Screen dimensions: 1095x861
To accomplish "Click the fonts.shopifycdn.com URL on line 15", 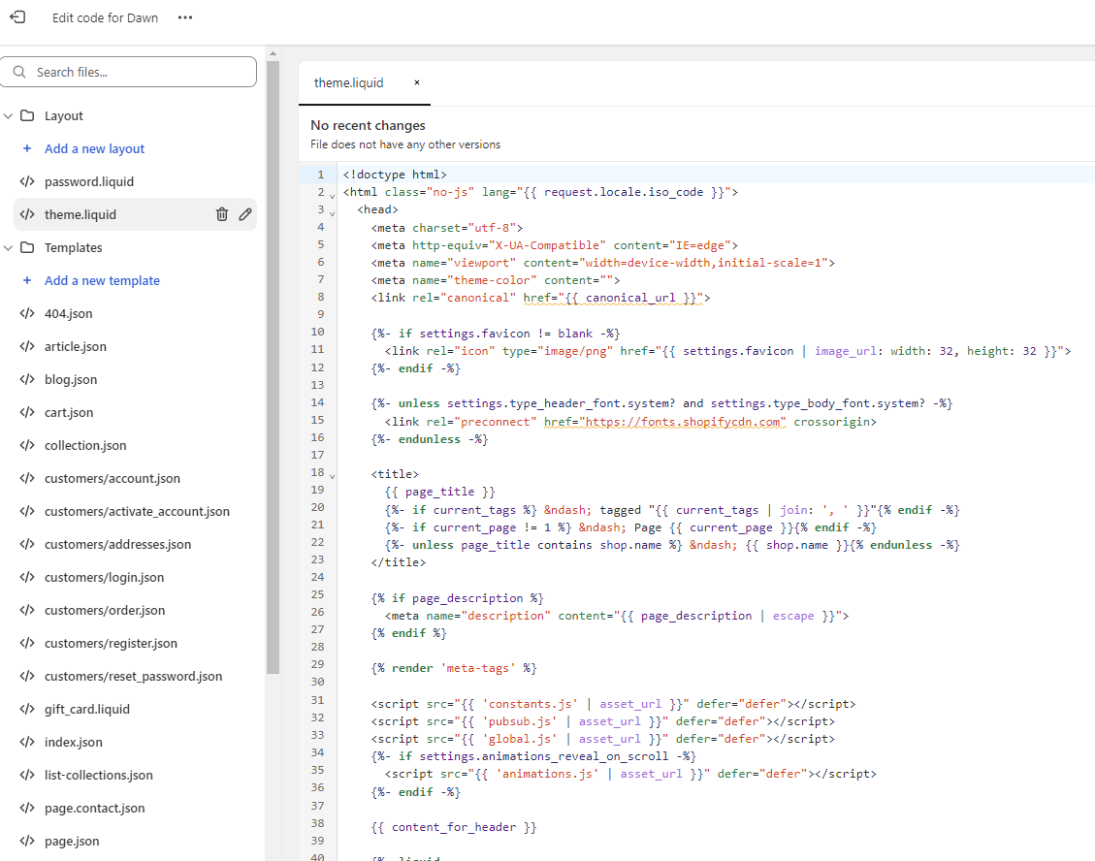I will pyautogui.click(x=682, y=422).
